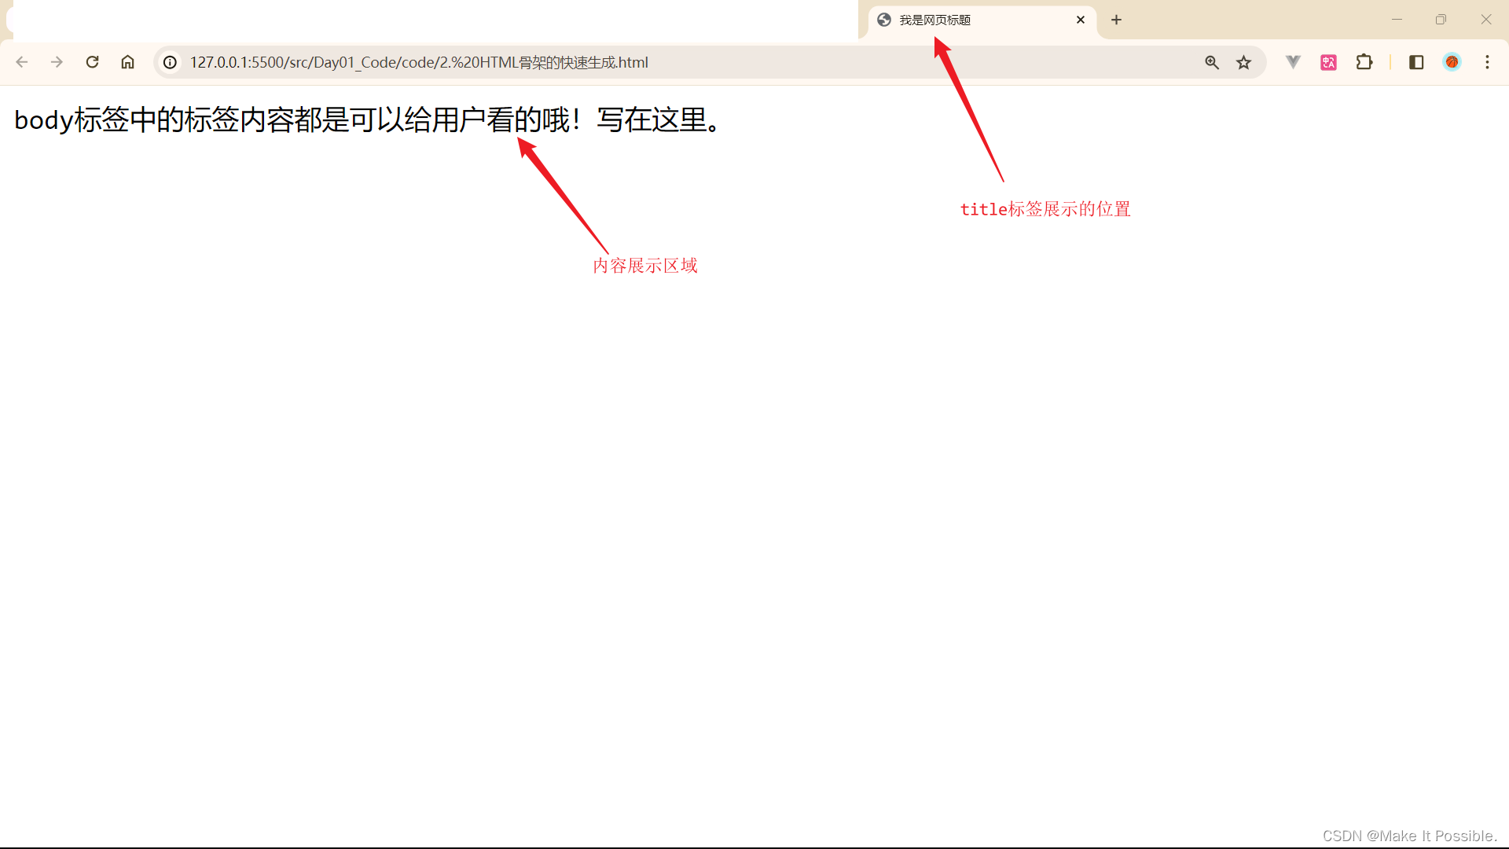Open the grey V-shaped extension icon
Screen dimensions: 1509x849
pos(1293,61)
